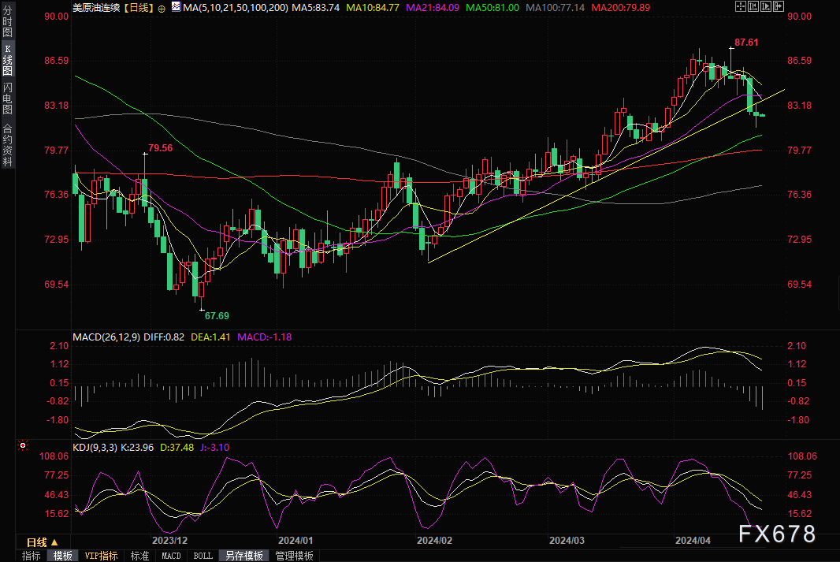The width and height of the screenshot is (840, 562).
Task: Click the small red icon left of KDJ
Action: tap(23, 446)
